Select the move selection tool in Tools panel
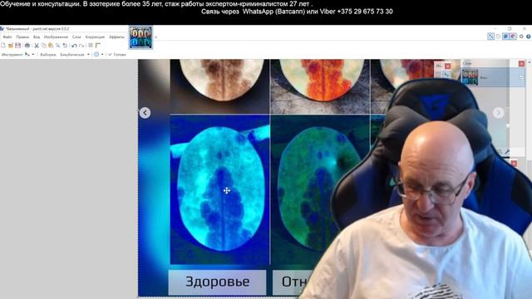532x299 pixels. (446, 75)
